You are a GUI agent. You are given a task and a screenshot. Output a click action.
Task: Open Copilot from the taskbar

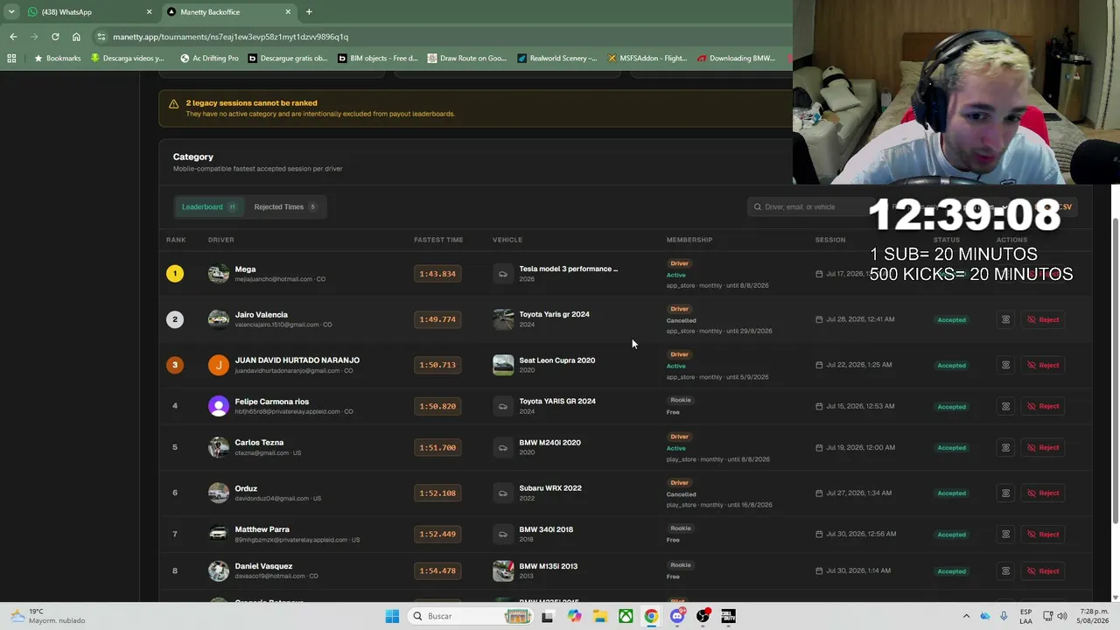[x=574, y=616]
